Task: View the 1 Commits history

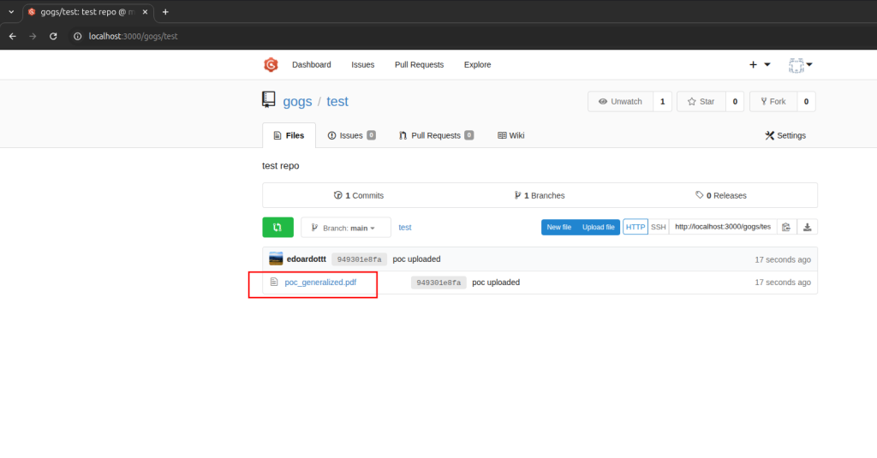Action: (x=359, y=195)
